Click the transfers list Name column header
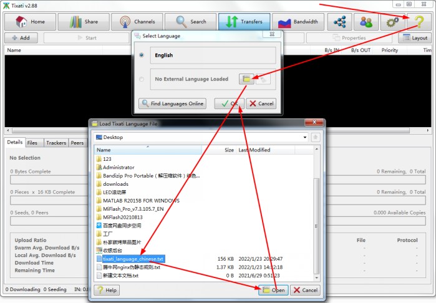This screenshot has width=436, height=303. [x=54, y=50]
